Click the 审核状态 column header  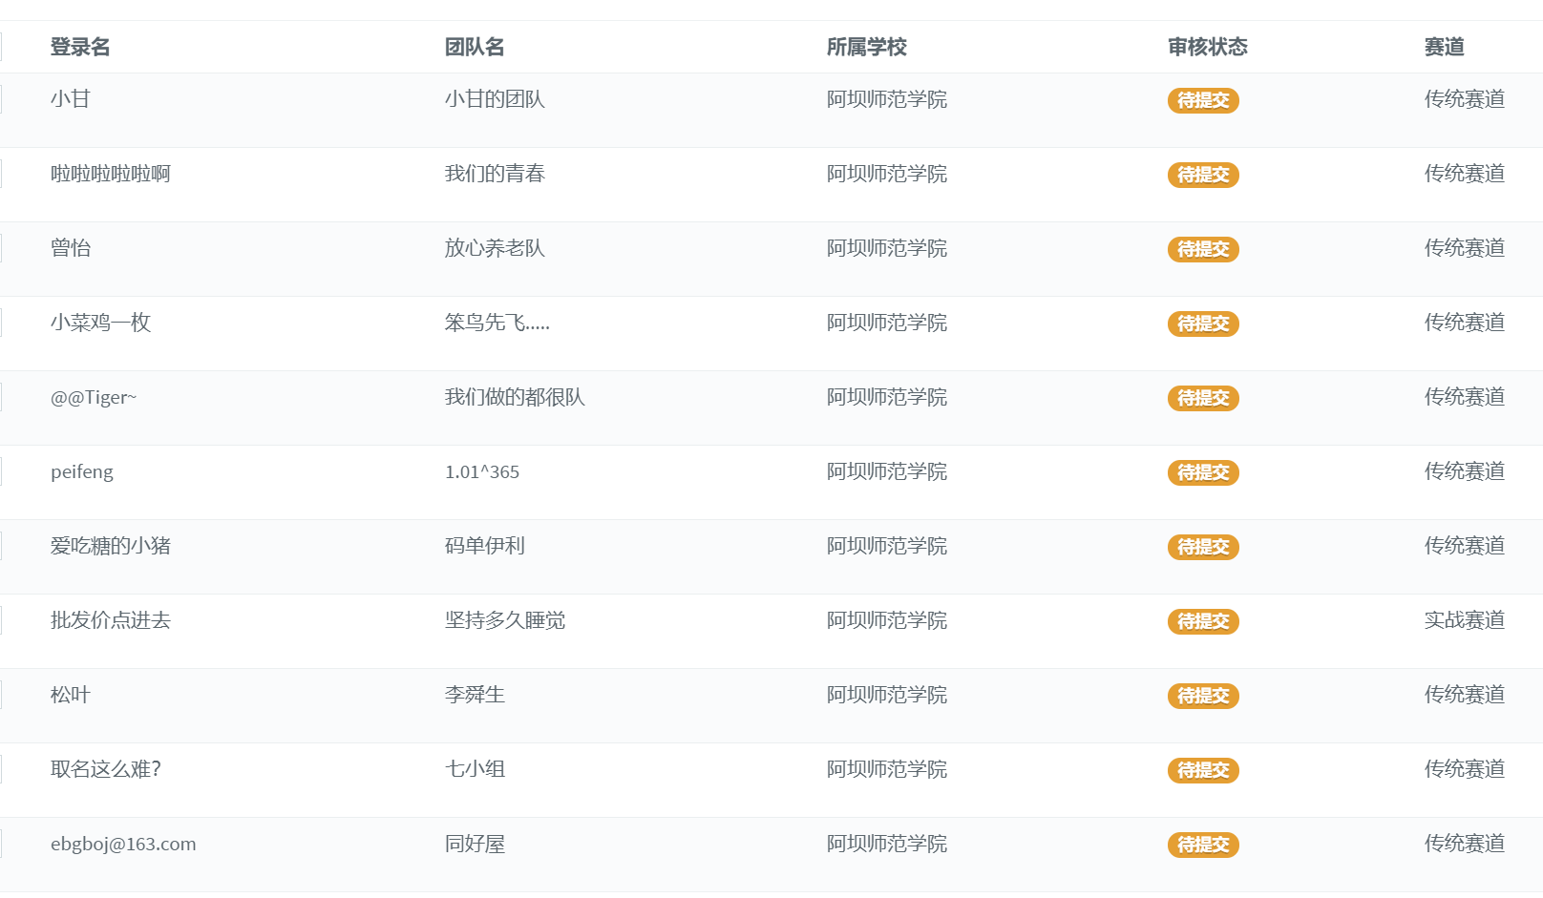coord(1207,47)
